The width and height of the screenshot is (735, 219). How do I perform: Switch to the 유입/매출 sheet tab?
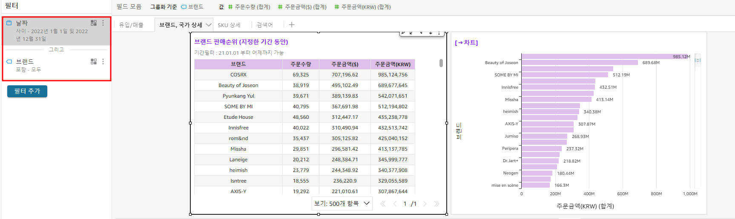tap(131, 25)
